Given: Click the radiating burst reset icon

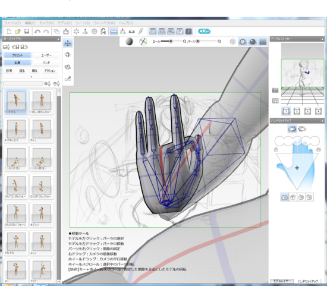Looking at the screenshot, I should [76, 32].
